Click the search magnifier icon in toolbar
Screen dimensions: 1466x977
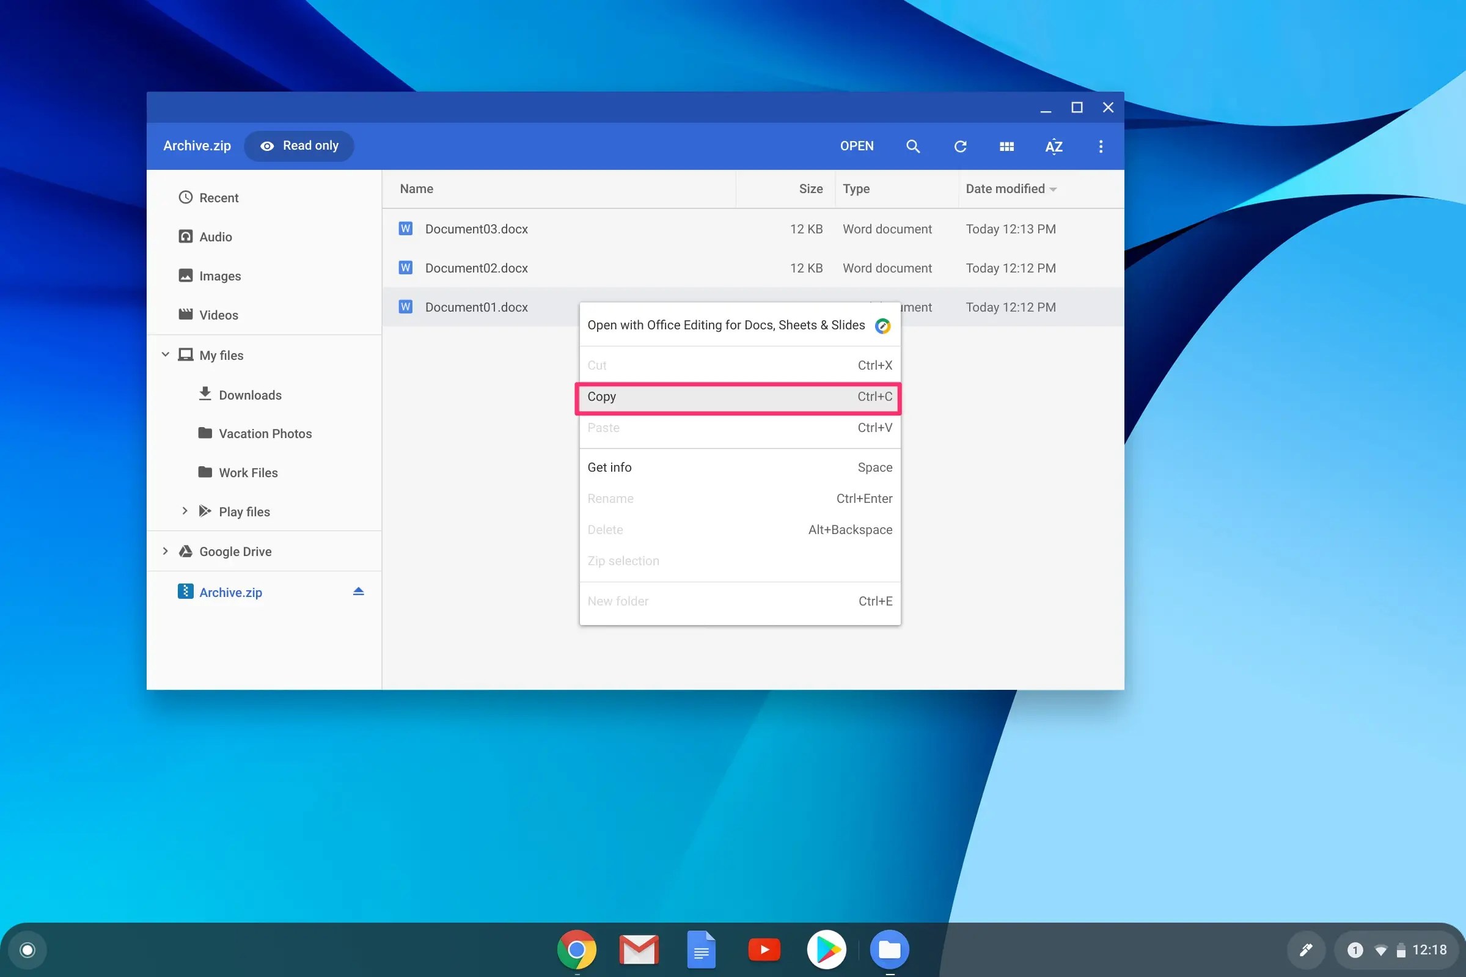(x=913, y=147)
